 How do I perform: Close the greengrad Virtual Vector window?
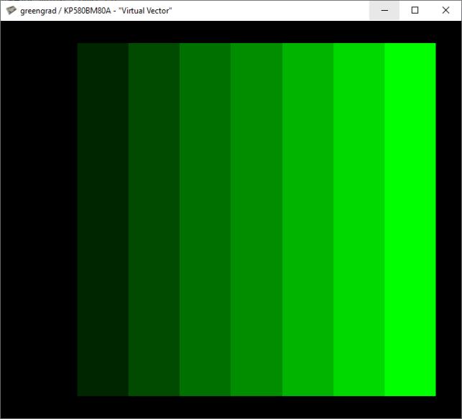pyautogui.click(x=445, y=11)
